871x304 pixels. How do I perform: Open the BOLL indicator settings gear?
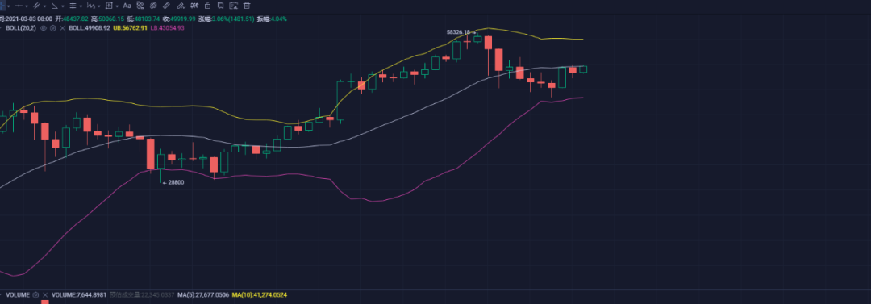tap(52, 27)
